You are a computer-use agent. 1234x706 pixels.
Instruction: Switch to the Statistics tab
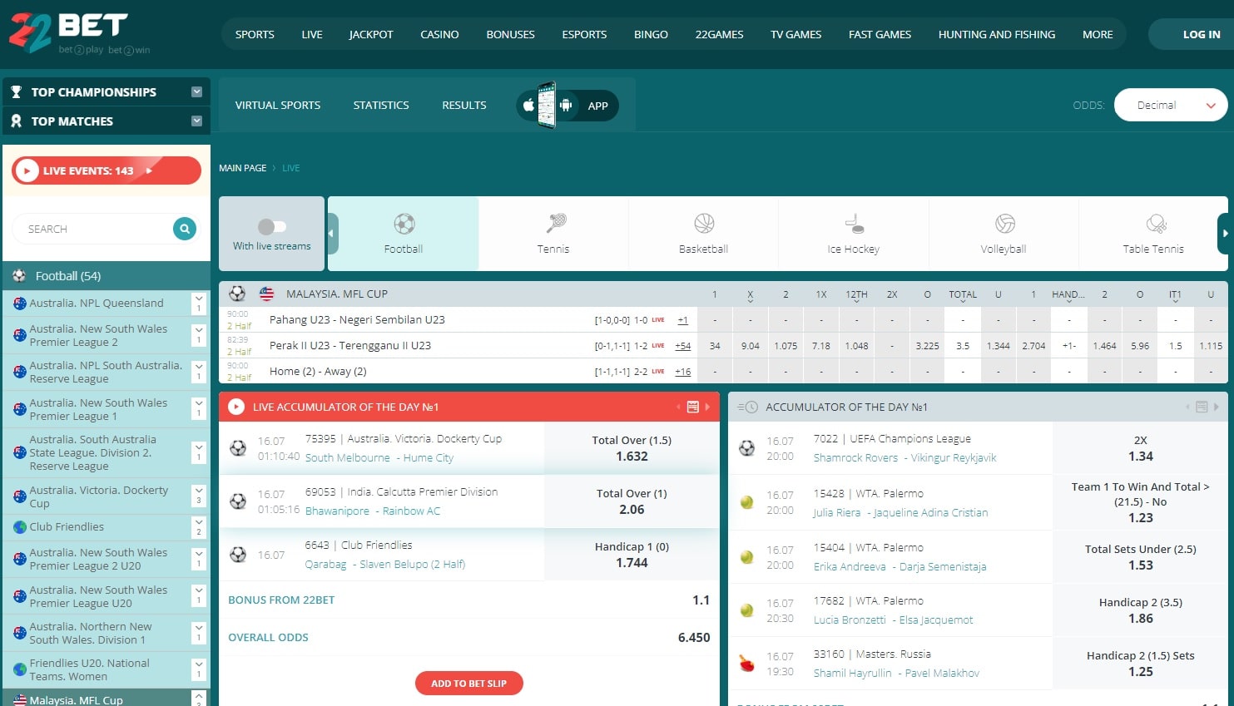point(381,106)
